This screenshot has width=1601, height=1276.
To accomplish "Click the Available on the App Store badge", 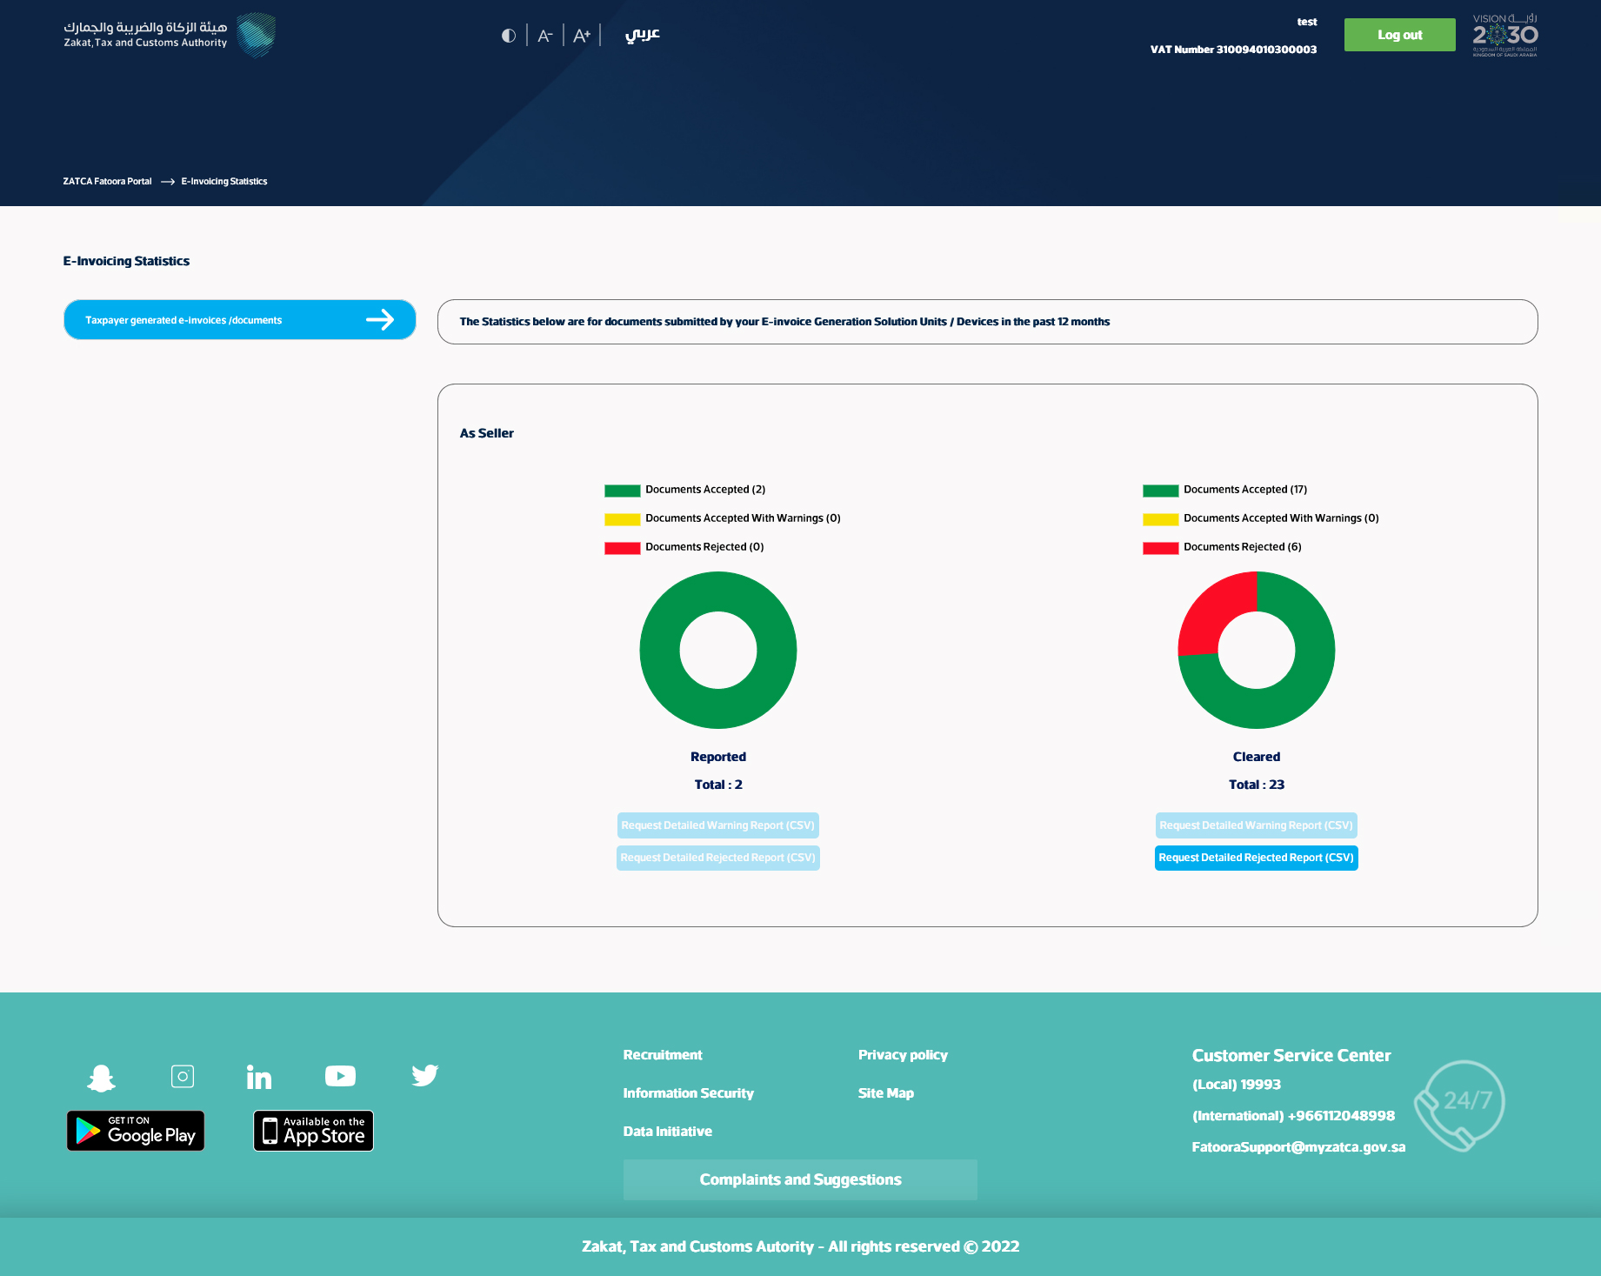I will pos(313,1131).
